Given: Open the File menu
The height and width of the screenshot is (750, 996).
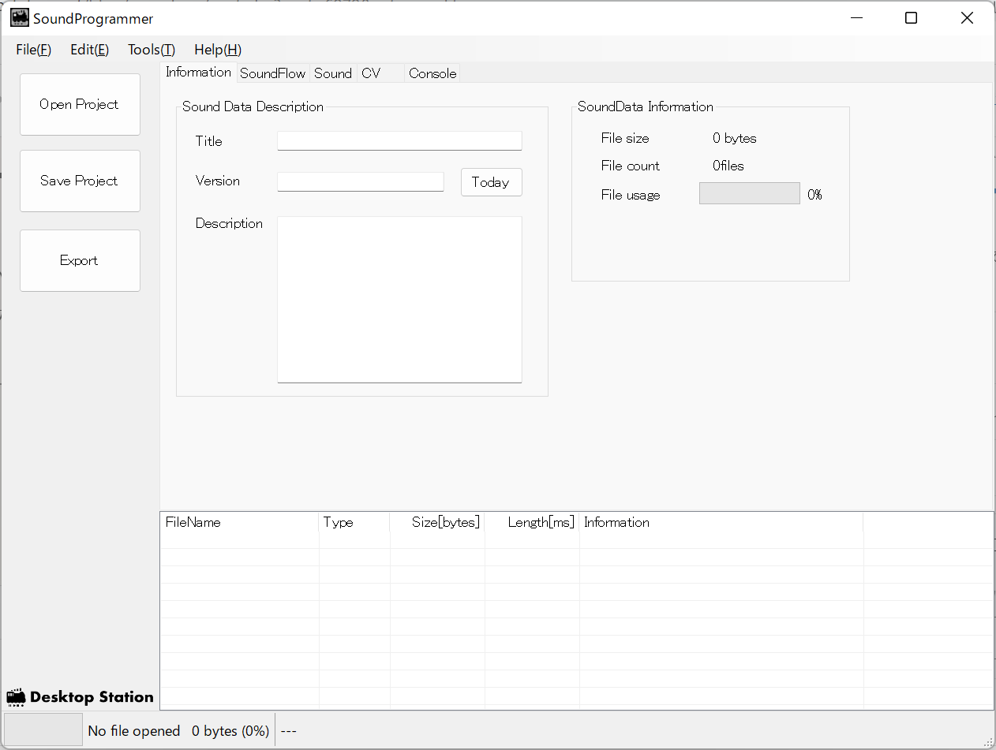Looking at the screenshot, I should coord(33,50).
